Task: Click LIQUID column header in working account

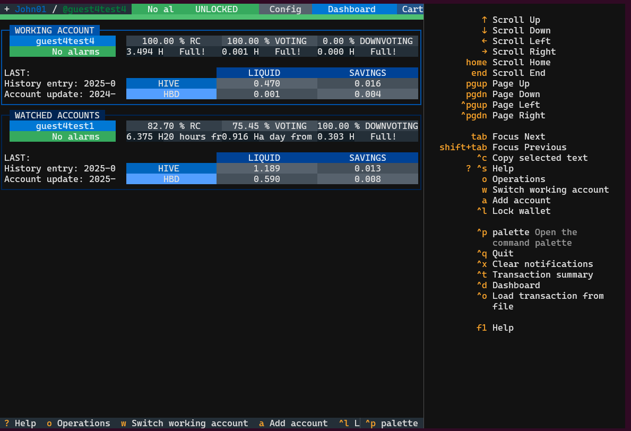Action: click(x=267, y=73)
